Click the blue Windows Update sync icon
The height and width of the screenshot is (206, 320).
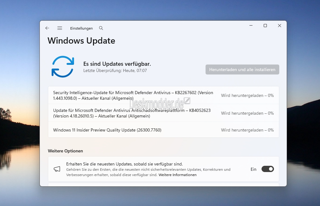[63, 66]
